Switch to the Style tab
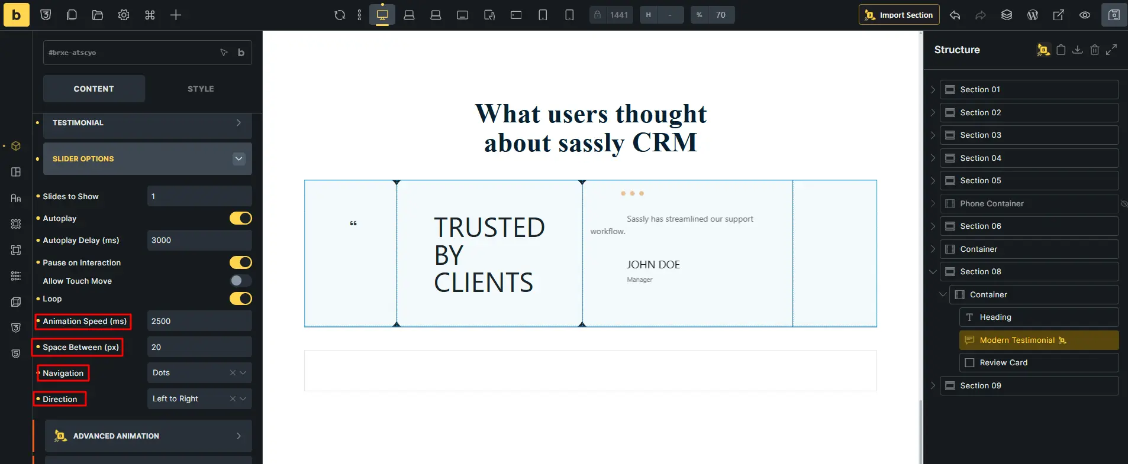Image resolution: width=1128 pixels, height=464 pixels. pyautogui.click(x=201, y=89)
